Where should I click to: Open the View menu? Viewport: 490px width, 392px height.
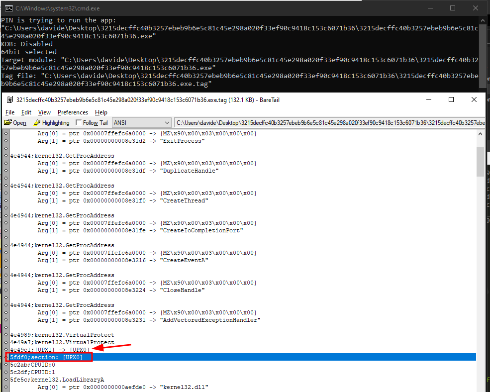point(44,112)
